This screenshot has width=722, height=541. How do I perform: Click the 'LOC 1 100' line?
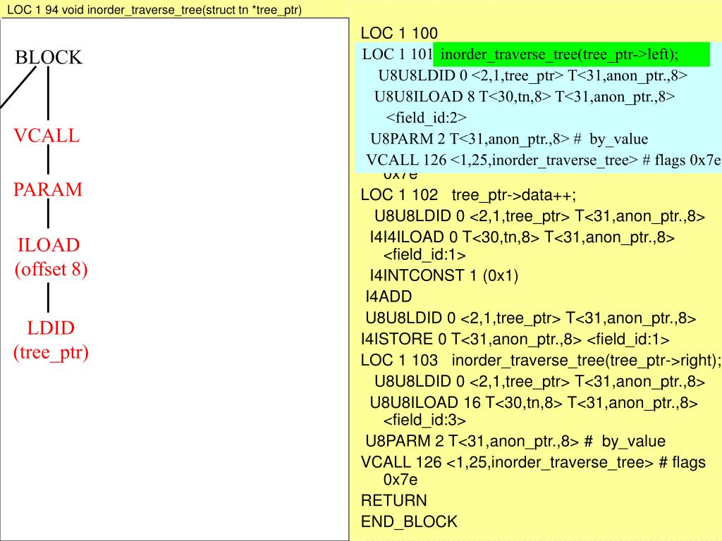click(x=399, y=33)
